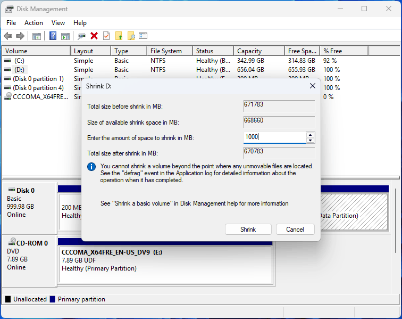Click the 92 % free cell

pos(330,61)
